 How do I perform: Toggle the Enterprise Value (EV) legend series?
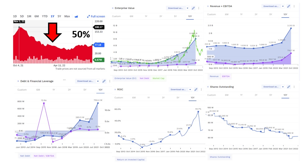[x=125, y=78]
